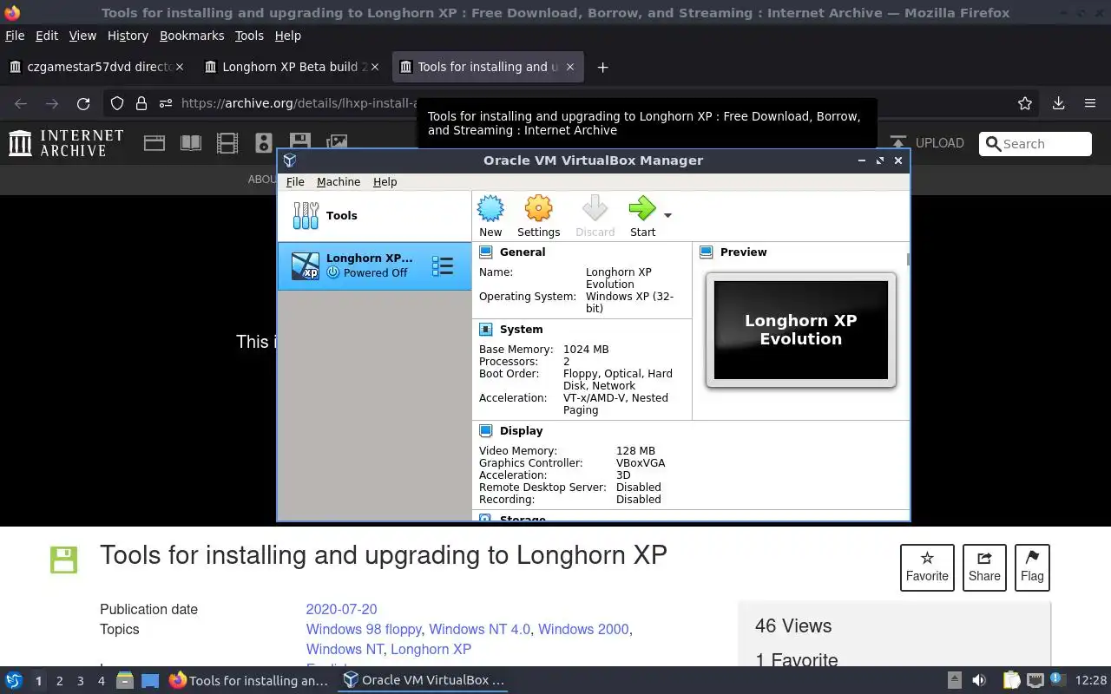The width and height of the screenshot is (1111, 694).
Task: Open Firefox Tools menu
Action: pos(249,36)
